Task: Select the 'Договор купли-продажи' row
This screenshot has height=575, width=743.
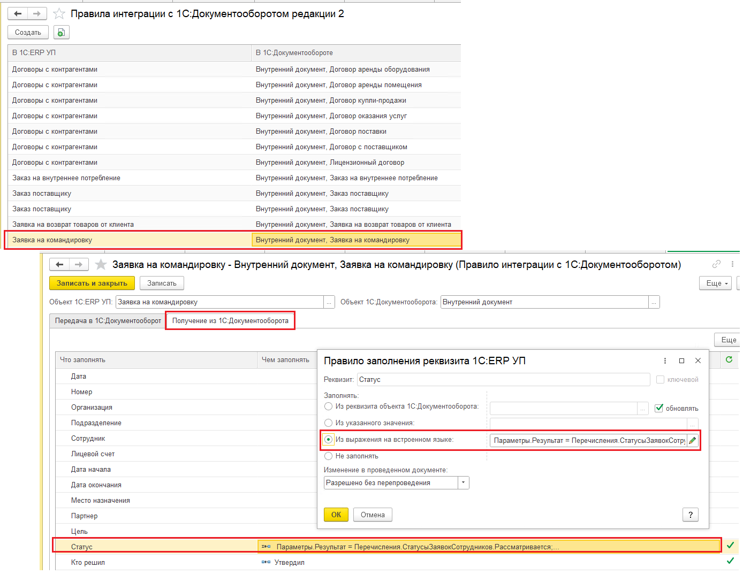Action: (x=234, y=101)
